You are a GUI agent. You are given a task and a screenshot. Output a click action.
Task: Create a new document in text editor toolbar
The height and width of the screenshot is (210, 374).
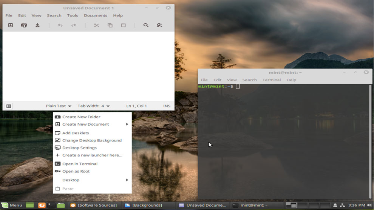click(x=11, y=25)
